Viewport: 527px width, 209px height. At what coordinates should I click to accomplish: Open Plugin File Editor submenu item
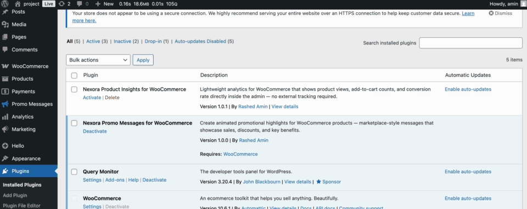click(21, 206)
